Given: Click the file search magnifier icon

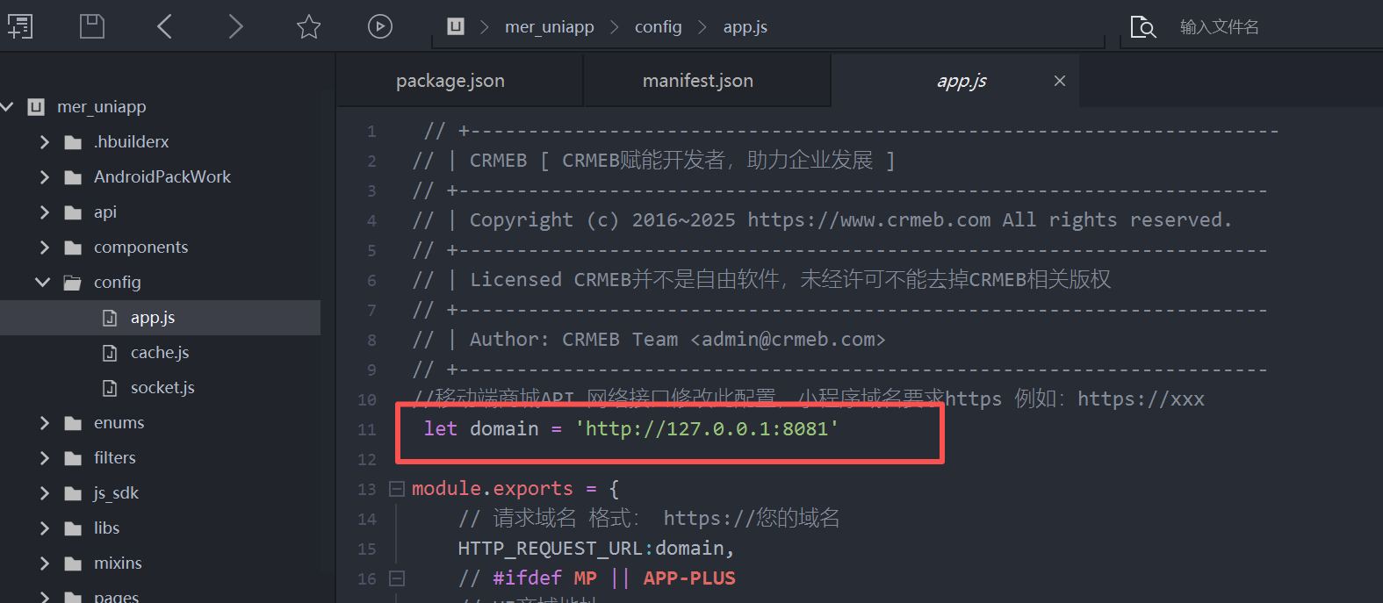Looking at the screenshot, I should (x=1142, y=27).
